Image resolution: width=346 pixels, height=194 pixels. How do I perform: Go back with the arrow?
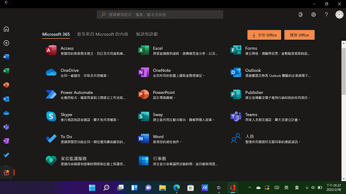click(6, 2)
